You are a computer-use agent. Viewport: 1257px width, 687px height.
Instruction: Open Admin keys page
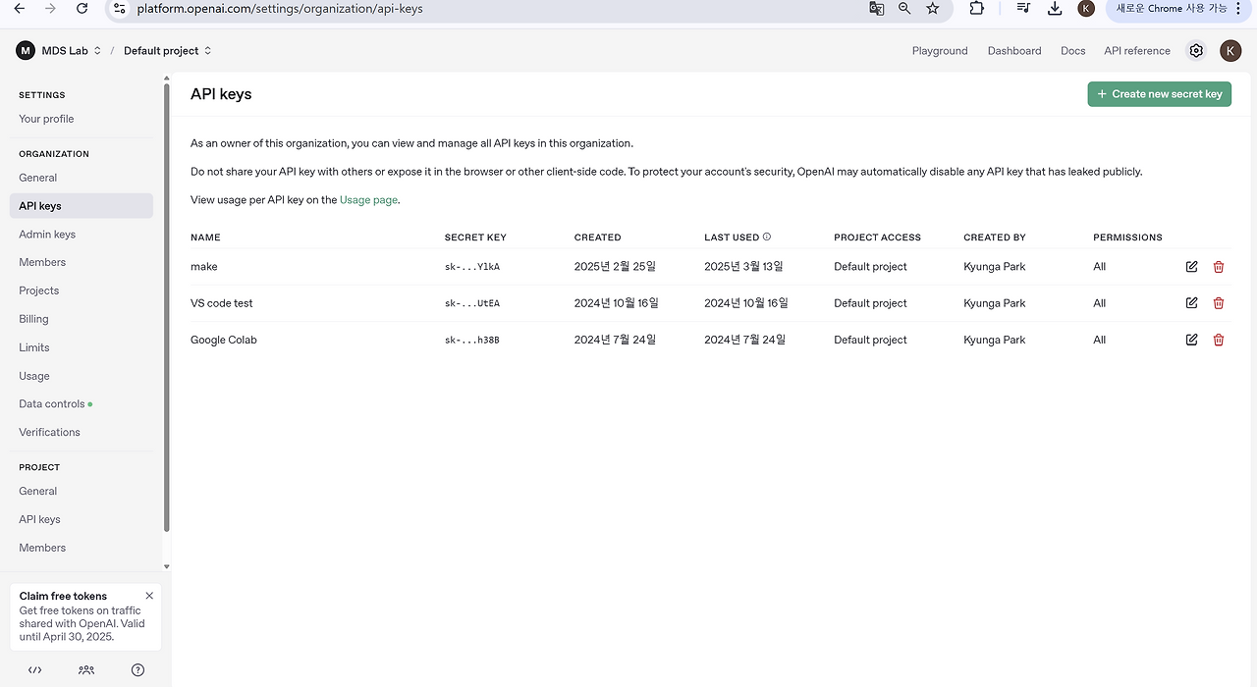[47, 235]
